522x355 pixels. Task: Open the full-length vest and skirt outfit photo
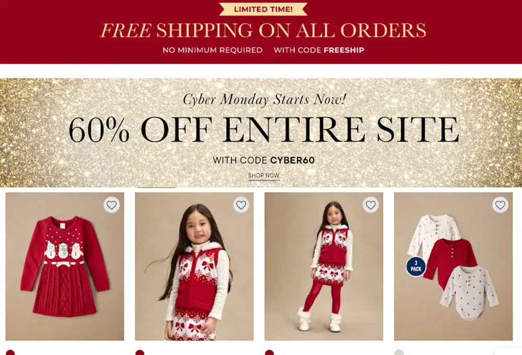[x=324, y=266]
